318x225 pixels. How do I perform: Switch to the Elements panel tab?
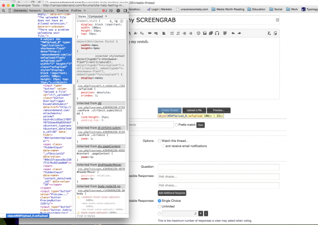coord(20,10)
